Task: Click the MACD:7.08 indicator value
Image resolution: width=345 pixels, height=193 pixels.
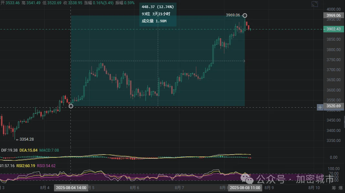Action: [49, 150]
